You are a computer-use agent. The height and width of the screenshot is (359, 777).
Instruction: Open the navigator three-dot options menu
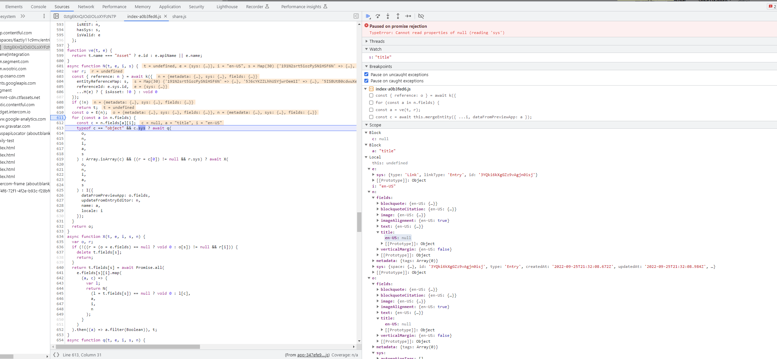click(x=44, y=16)
